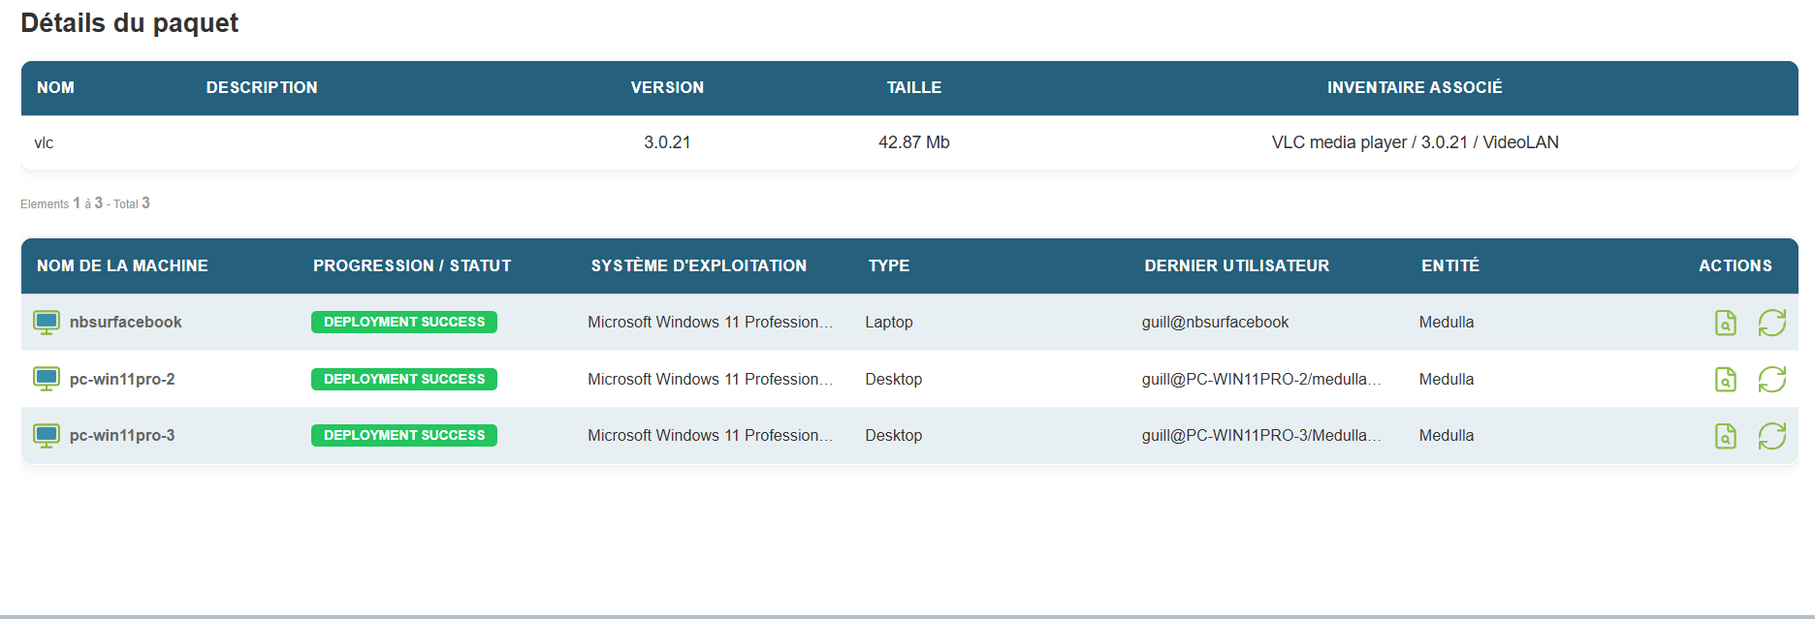Click the computer icon beside nbsurfacebook

[x=47, y=323]
